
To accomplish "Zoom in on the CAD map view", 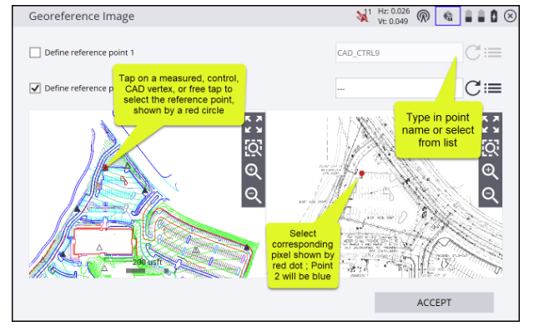I will pyautogui.click(x=253, y=172).
